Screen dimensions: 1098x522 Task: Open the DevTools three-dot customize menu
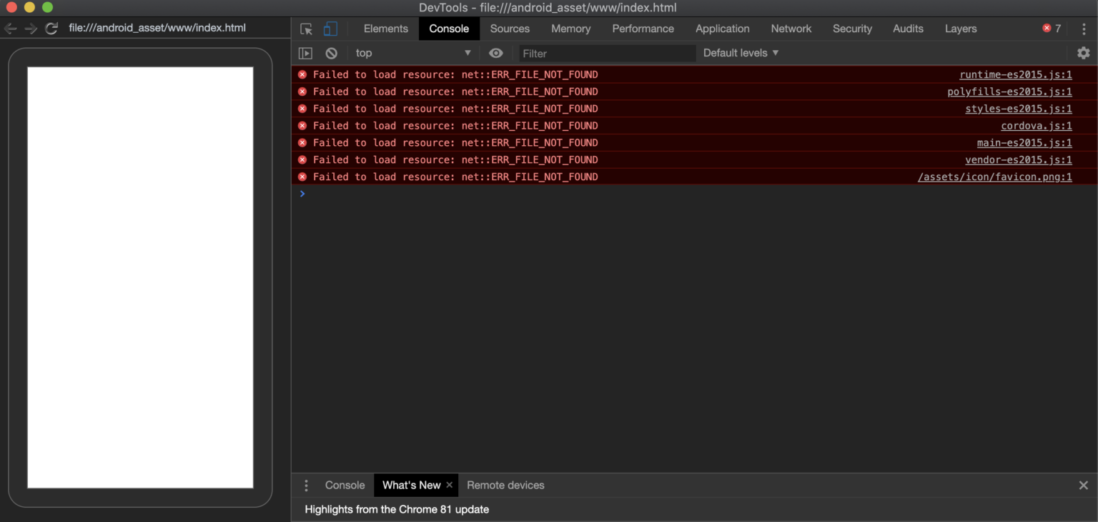(1084, 29)
